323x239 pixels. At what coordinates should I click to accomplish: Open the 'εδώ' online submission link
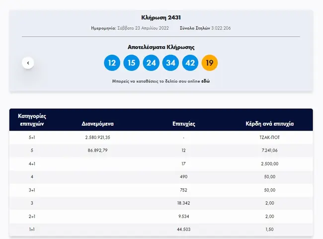point(205,80)
